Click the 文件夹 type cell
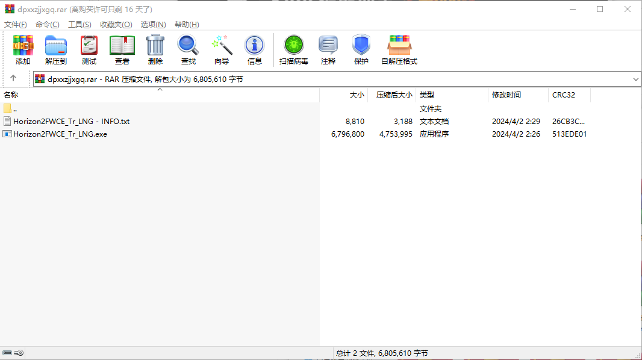Image resolution: width=642 pixels, height=360 pixels. pos(431,109)
